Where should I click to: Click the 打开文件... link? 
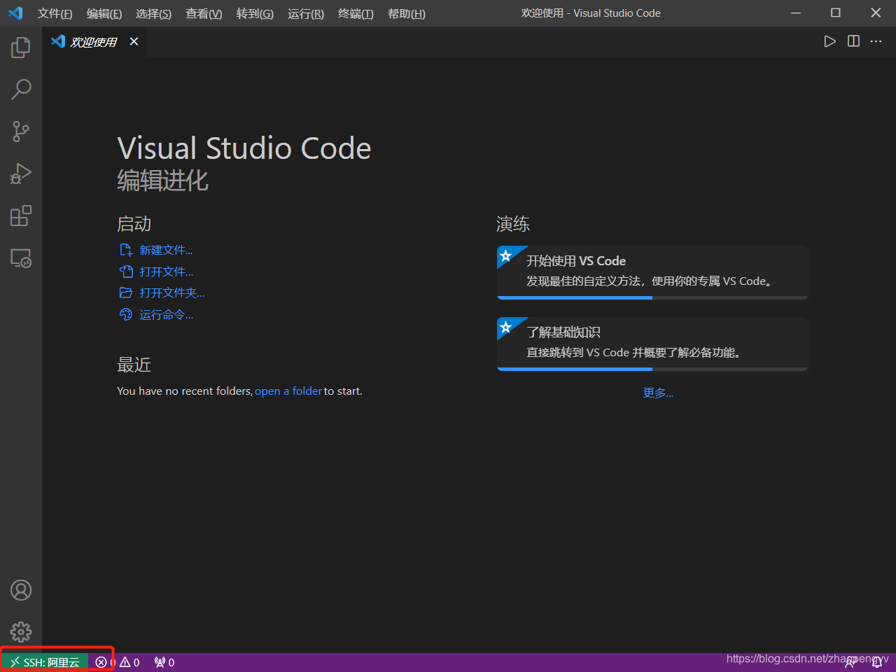(166, 272)
